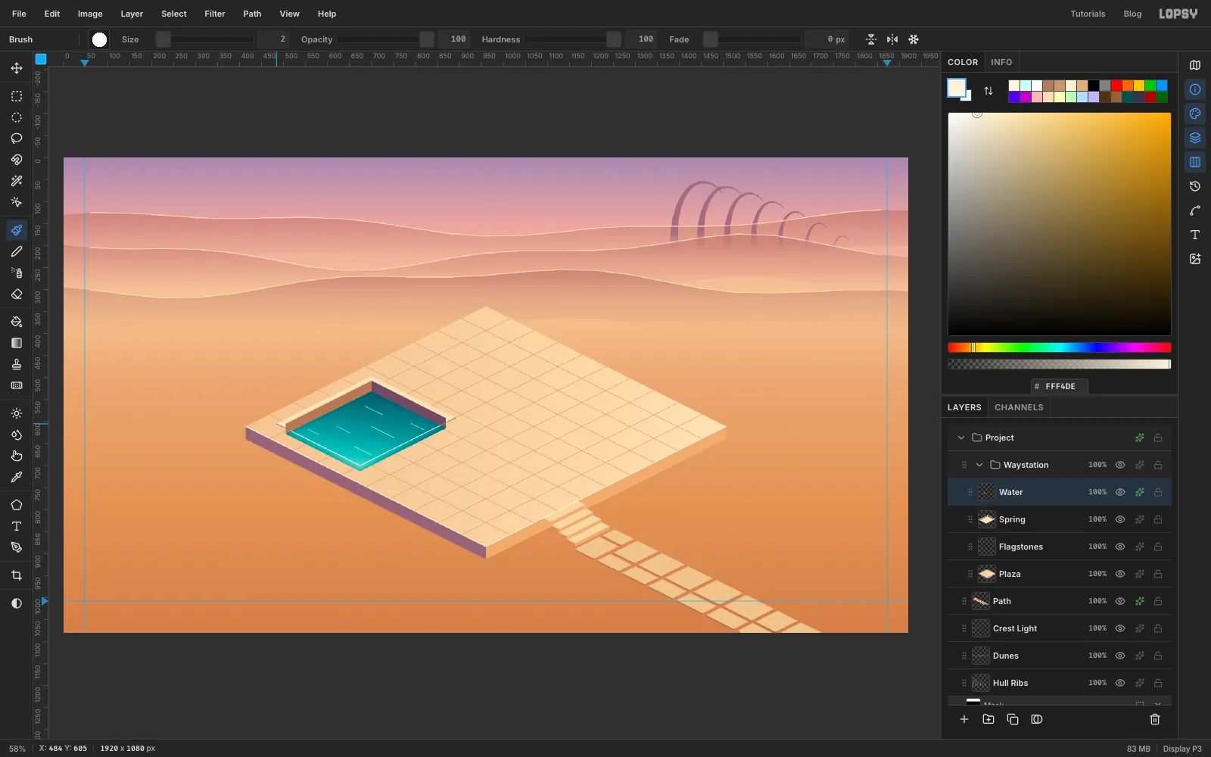
Task: Switch to the Info tab
Action: [x=1001, y=62]
